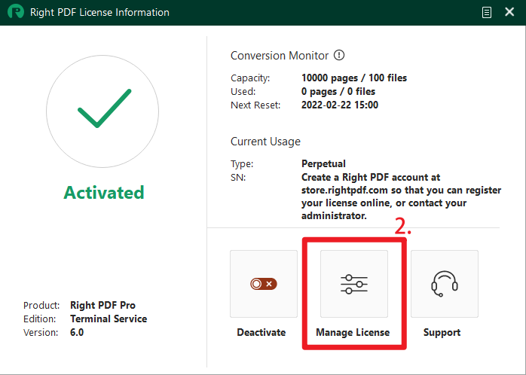Click the Perpetual license type value
This screenshot has width=526, height=375.
(323, 163)
